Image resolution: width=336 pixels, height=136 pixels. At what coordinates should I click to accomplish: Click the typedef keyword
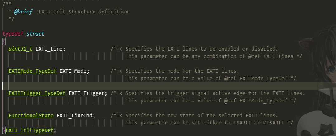13,34
